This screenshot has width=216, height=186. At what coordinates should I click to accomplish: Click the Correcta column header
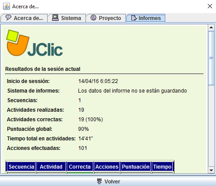(80, 166)
